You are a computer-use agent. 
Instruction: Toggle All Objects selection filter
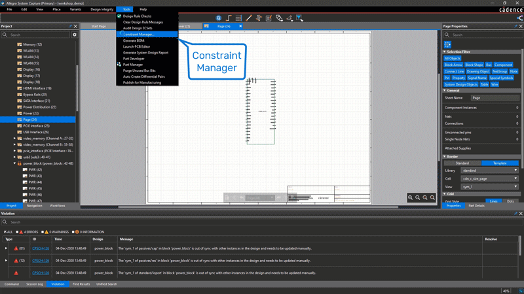(x=452, y=58)
